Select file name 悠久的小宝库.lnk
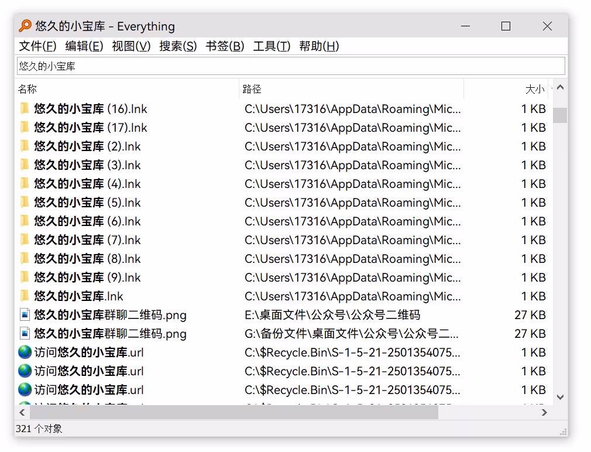 78,296
